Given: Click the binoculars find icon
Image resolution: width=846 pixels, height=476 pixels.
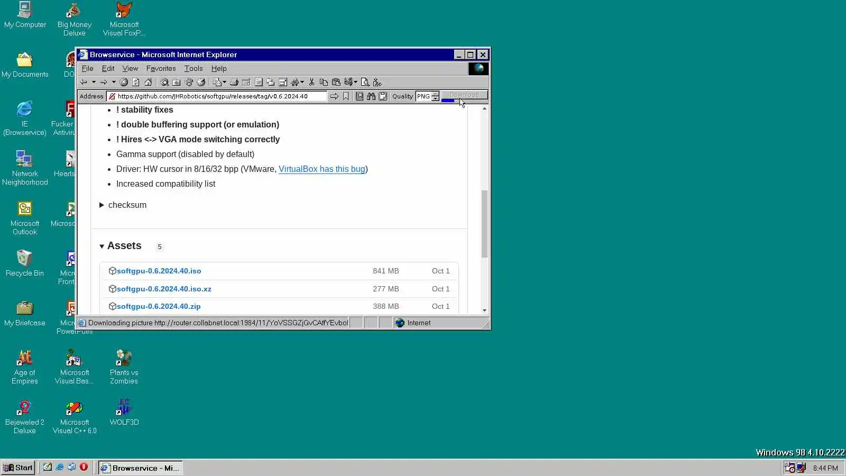Looking at the screenshot, I should (x=371, y=96).
